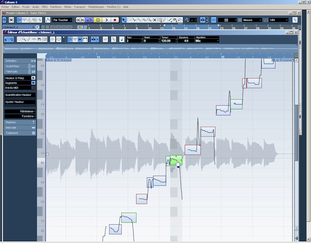Open the Algorithm Mix dropdown

(x=207, y=41)
